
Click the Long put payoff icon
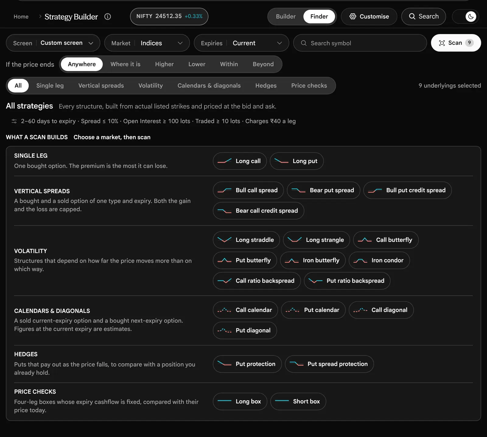pos(281,161)
